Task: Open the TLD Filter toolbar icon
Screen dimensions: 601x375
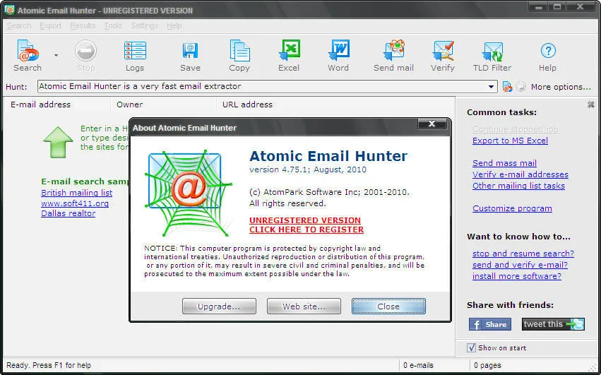Action: 492,56
